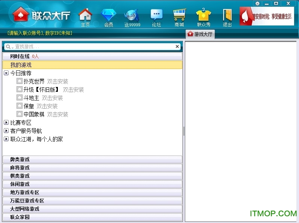Viewport: 299px width, 223px height.
Task: Select the 我的游戏 row
Action: tap(92, 65)
